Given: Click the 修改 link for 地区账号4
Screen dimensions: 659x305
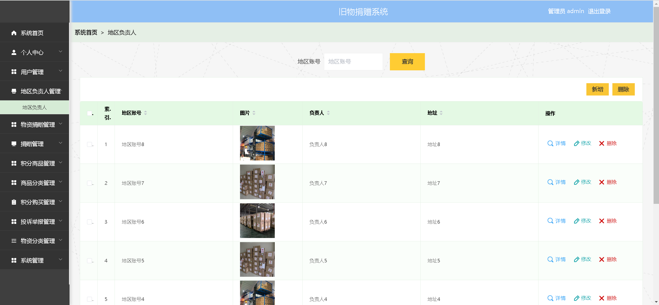Looking at the screenshot, I should (583, 298).
